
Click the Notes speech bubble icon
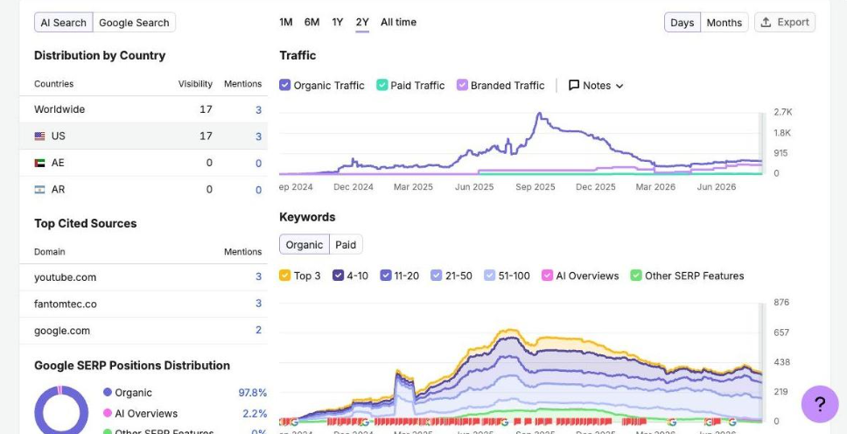pyautogui.click(x=574, y=86)
